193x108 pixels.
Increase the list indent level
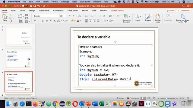coord(104,16)
